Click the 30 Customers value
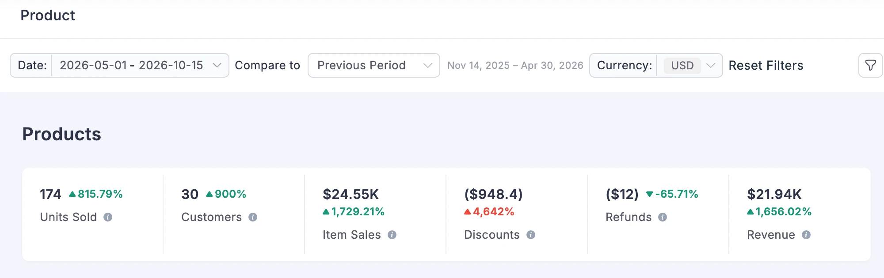 (x=190, y=194)
